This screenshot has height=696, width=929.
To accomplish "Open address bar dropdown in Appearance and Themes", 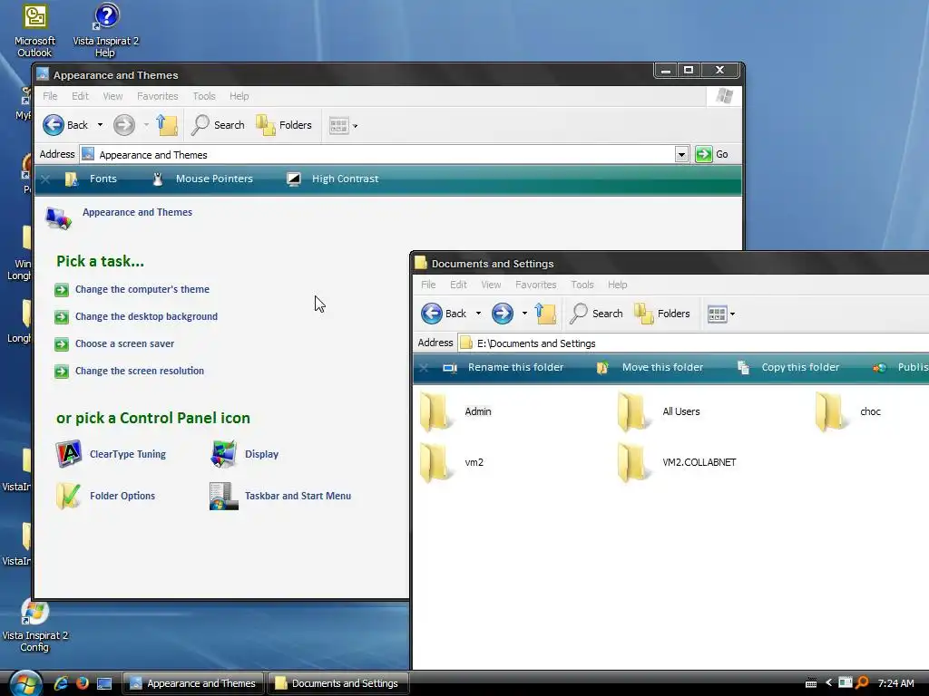I will [681, 154].
